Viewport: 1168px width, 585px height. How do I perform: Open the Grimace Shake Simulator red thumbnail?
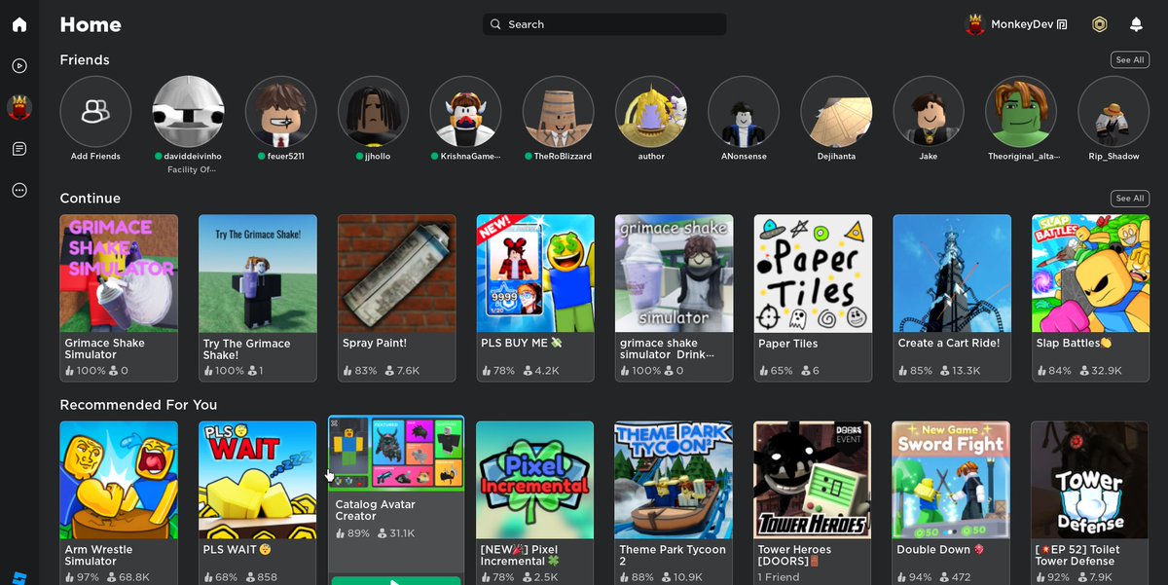tap(119, 274)
